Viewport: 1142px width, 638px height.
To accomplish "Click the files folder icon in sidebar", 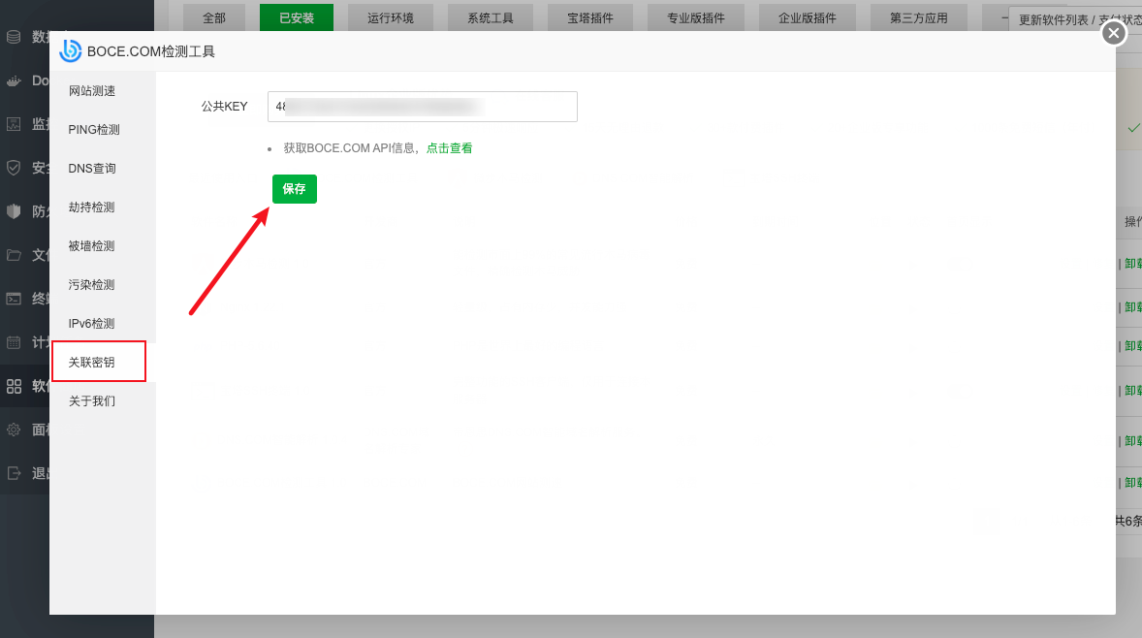I will click(x=14, y=255).
